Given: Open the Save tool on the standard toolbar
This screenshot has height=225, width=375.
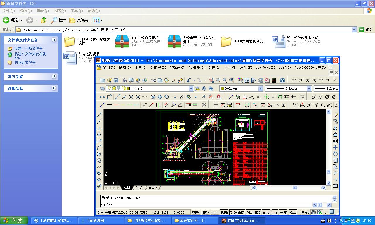Looking at the screenshot, I should (116, 80).
